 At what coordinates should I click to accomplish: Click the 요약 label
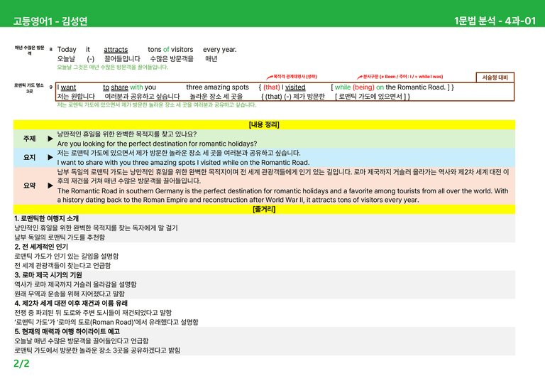[x=30, y=186]
